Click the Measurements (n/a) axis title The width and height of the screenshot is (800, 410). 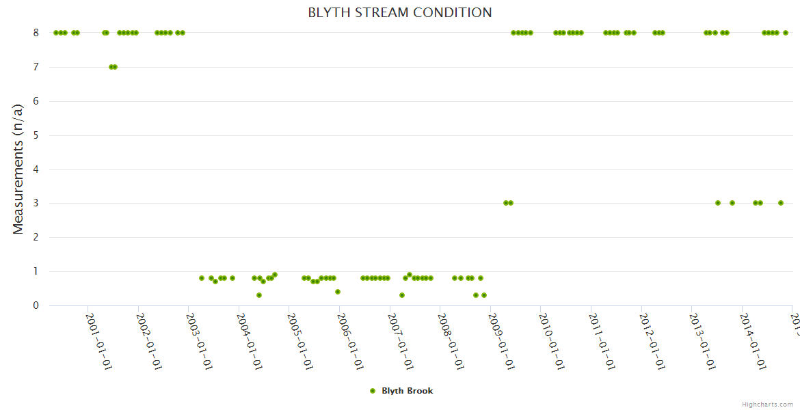[x=18, y=168]
